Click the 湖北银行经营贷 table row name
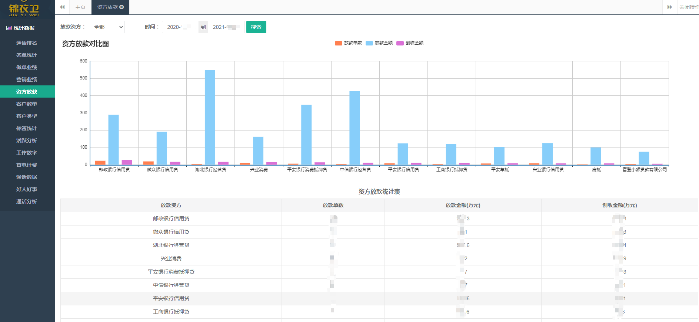The image size is (699, 322). tap(171, 245)
